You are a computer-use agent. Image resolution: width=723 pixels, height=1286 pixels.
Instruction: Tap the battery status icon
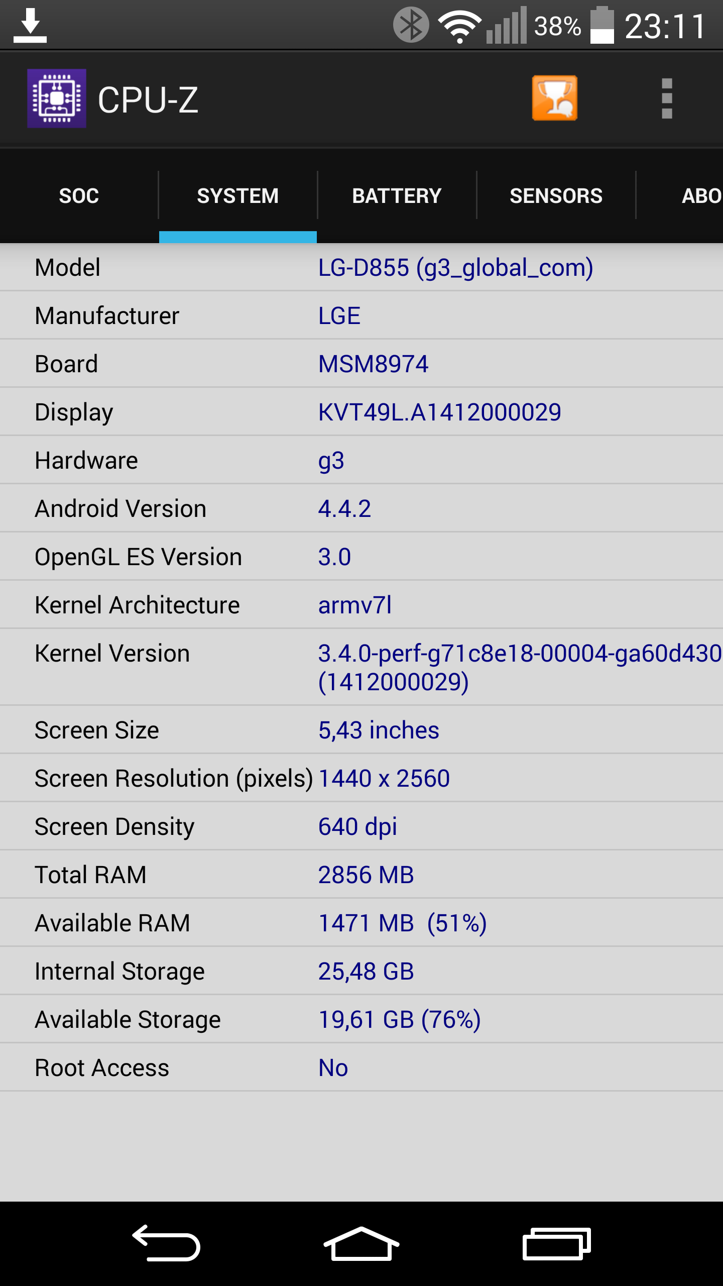coord(602,25)
